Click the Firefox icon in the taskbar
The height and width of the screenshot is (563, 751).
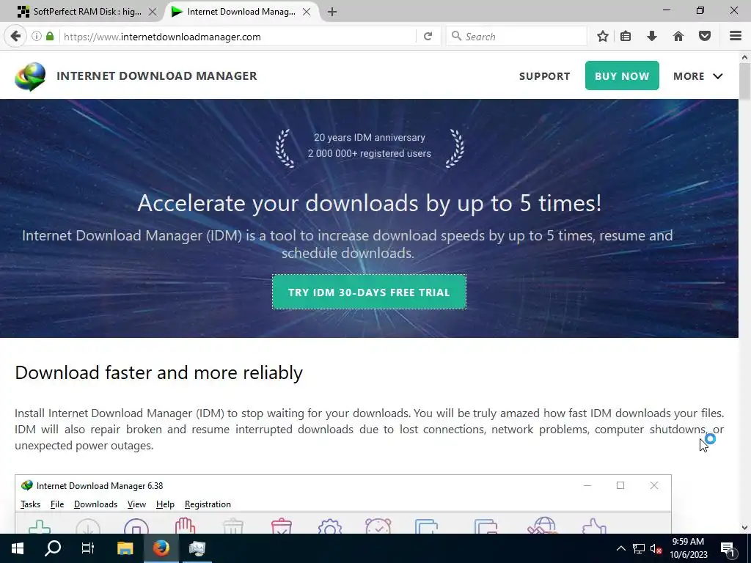point(161,548)
